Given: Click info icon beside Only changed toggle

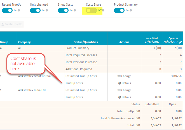Looking at the screenshot, I should click(x=47, y=10).
